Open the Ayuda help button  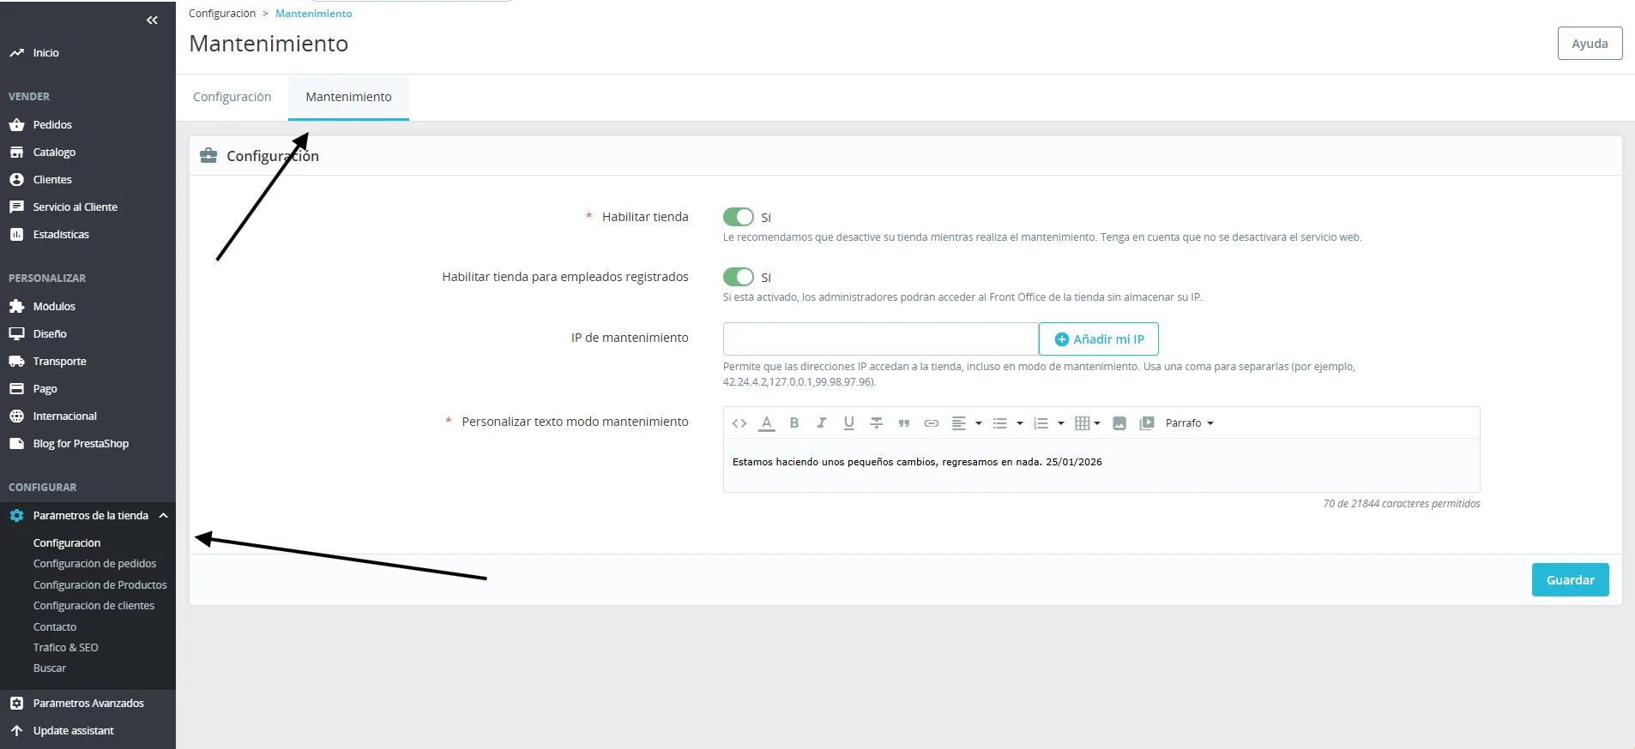(1590, 44)
